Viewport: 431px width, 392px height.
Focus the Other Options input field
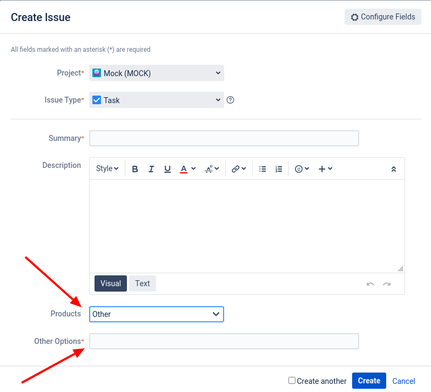(224, 341)
